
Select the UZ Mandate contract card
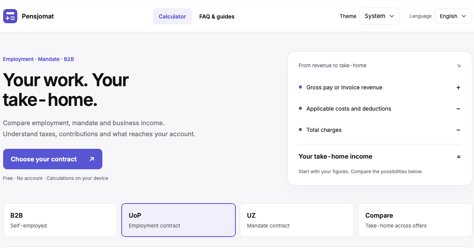297,220
